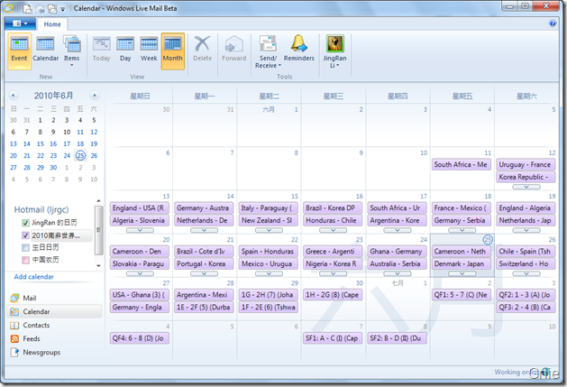Viewport: 567px width, 387px height.
Task: Open the application menu button
Action: coord(20,23)
